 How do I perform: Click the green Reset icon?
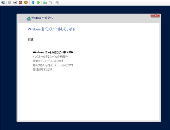pyautogui.click(x=38, y=3)
